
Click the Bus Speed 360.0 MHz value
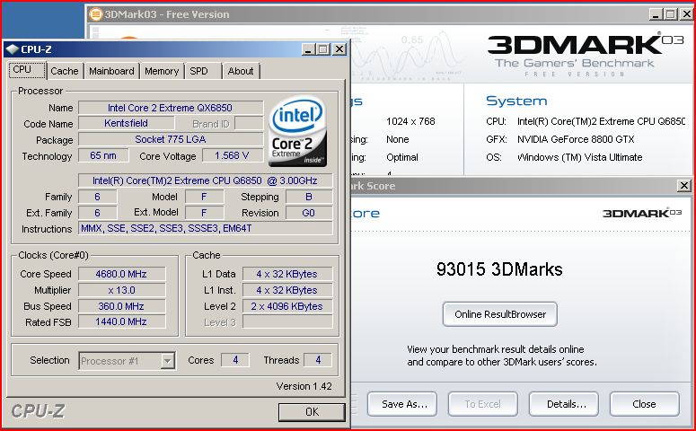(121, 306)
